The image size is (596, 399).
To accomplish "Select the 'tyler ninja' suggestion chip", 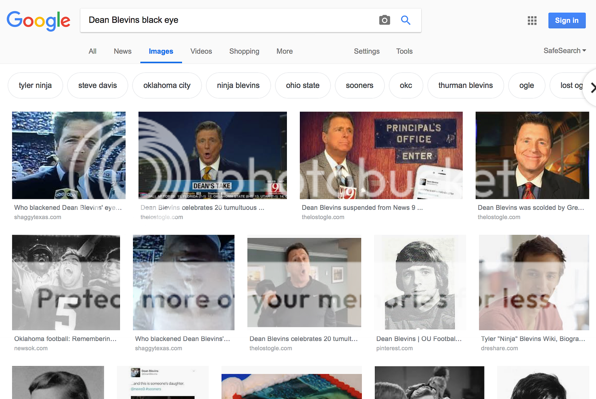I will [35, 85].
